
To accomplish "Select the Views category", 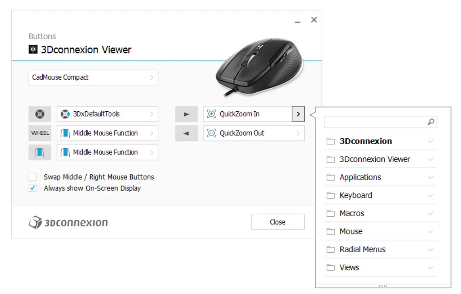I will [x=350, y=267].
